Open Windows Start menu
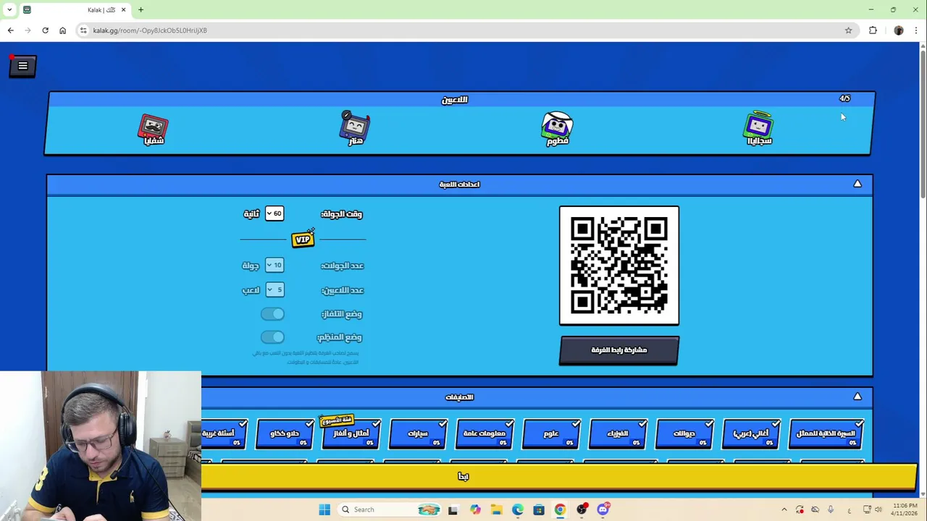 [x=324, y=509]
